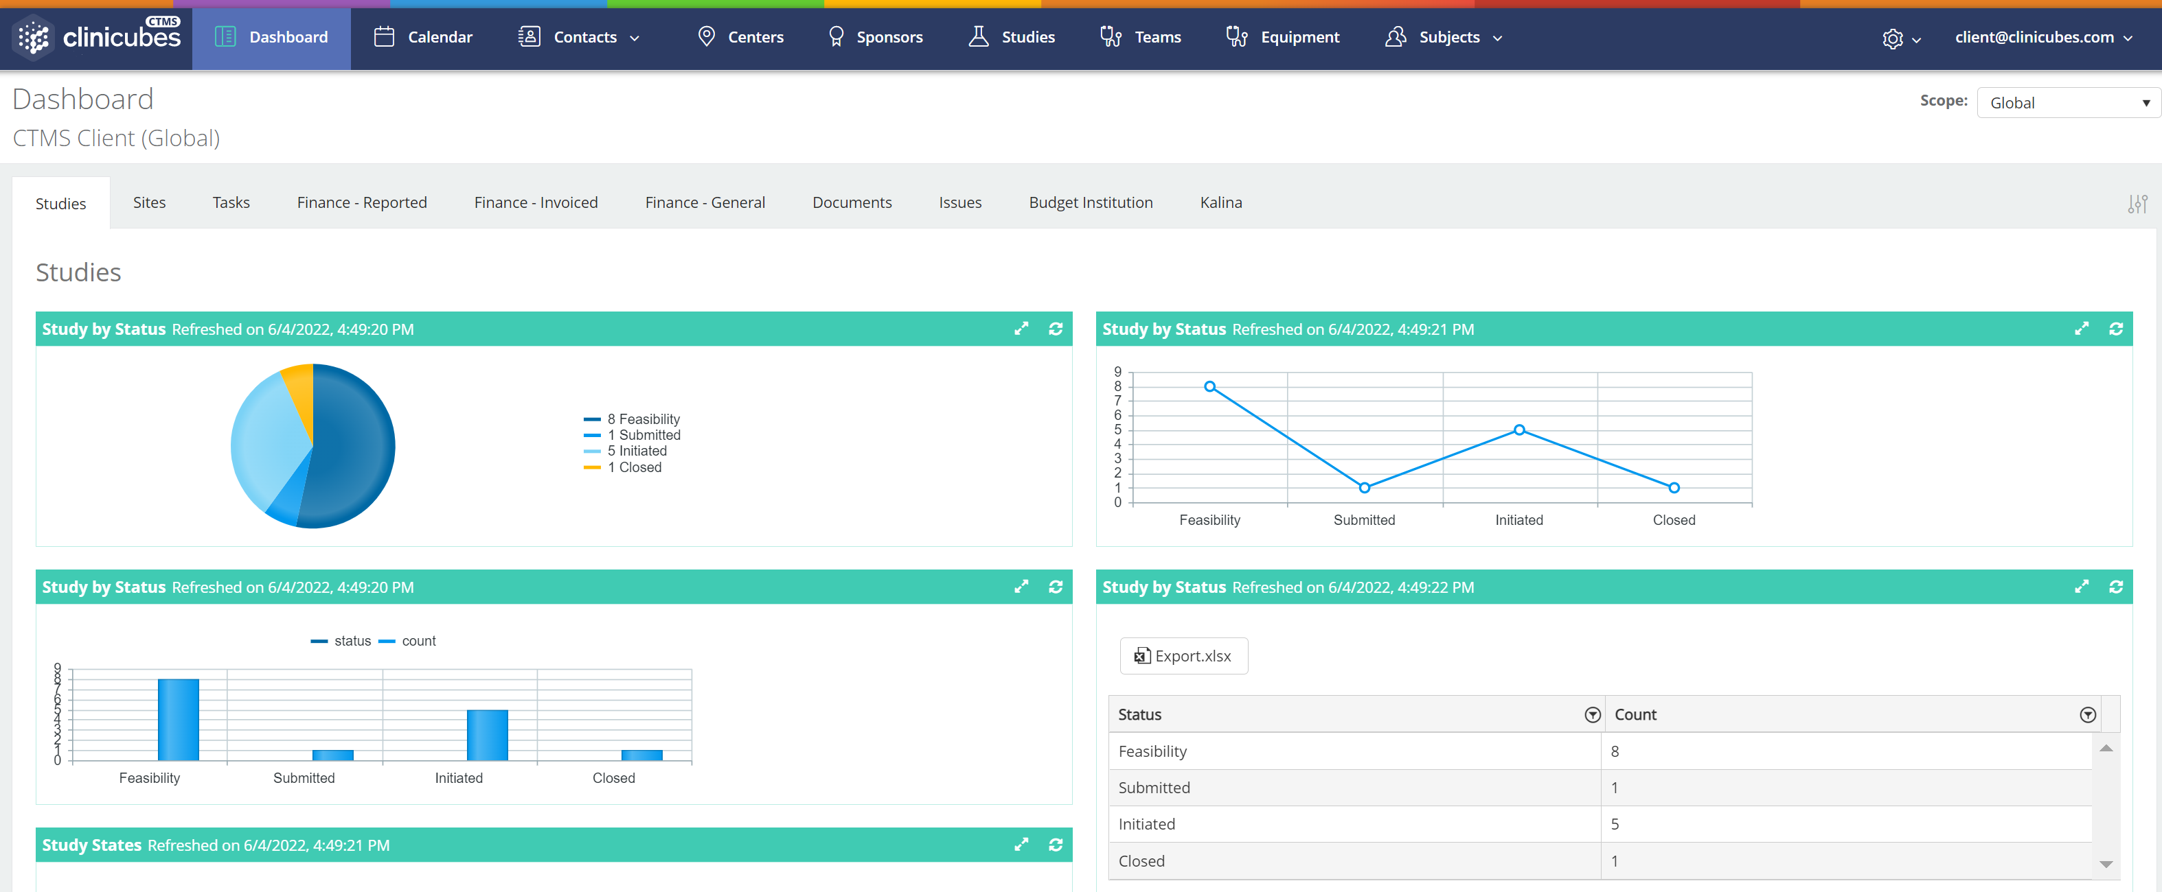Click the Export.xlsx button

pyautogui.click(x=1183, y=655)
